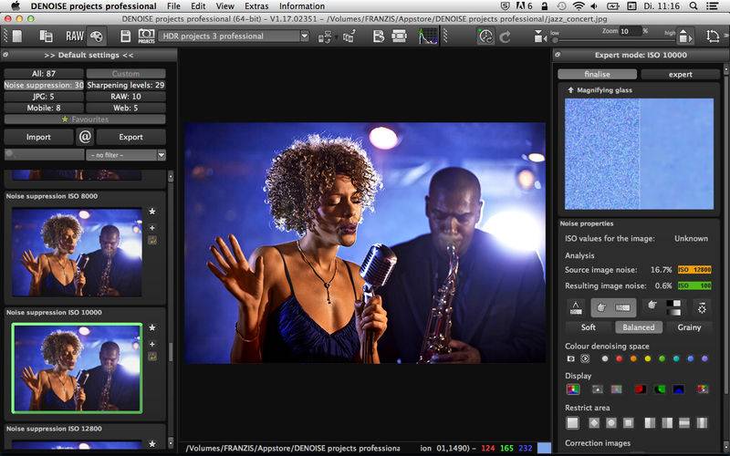Click the save floppy disk icon

click(126, 36)
